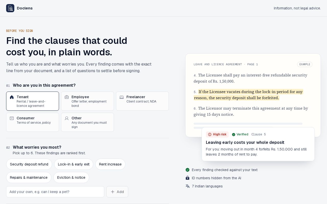327x204 pixels.
Task: Toggle the Lock-in & early exit chip
Action: [x=74, y=164]
